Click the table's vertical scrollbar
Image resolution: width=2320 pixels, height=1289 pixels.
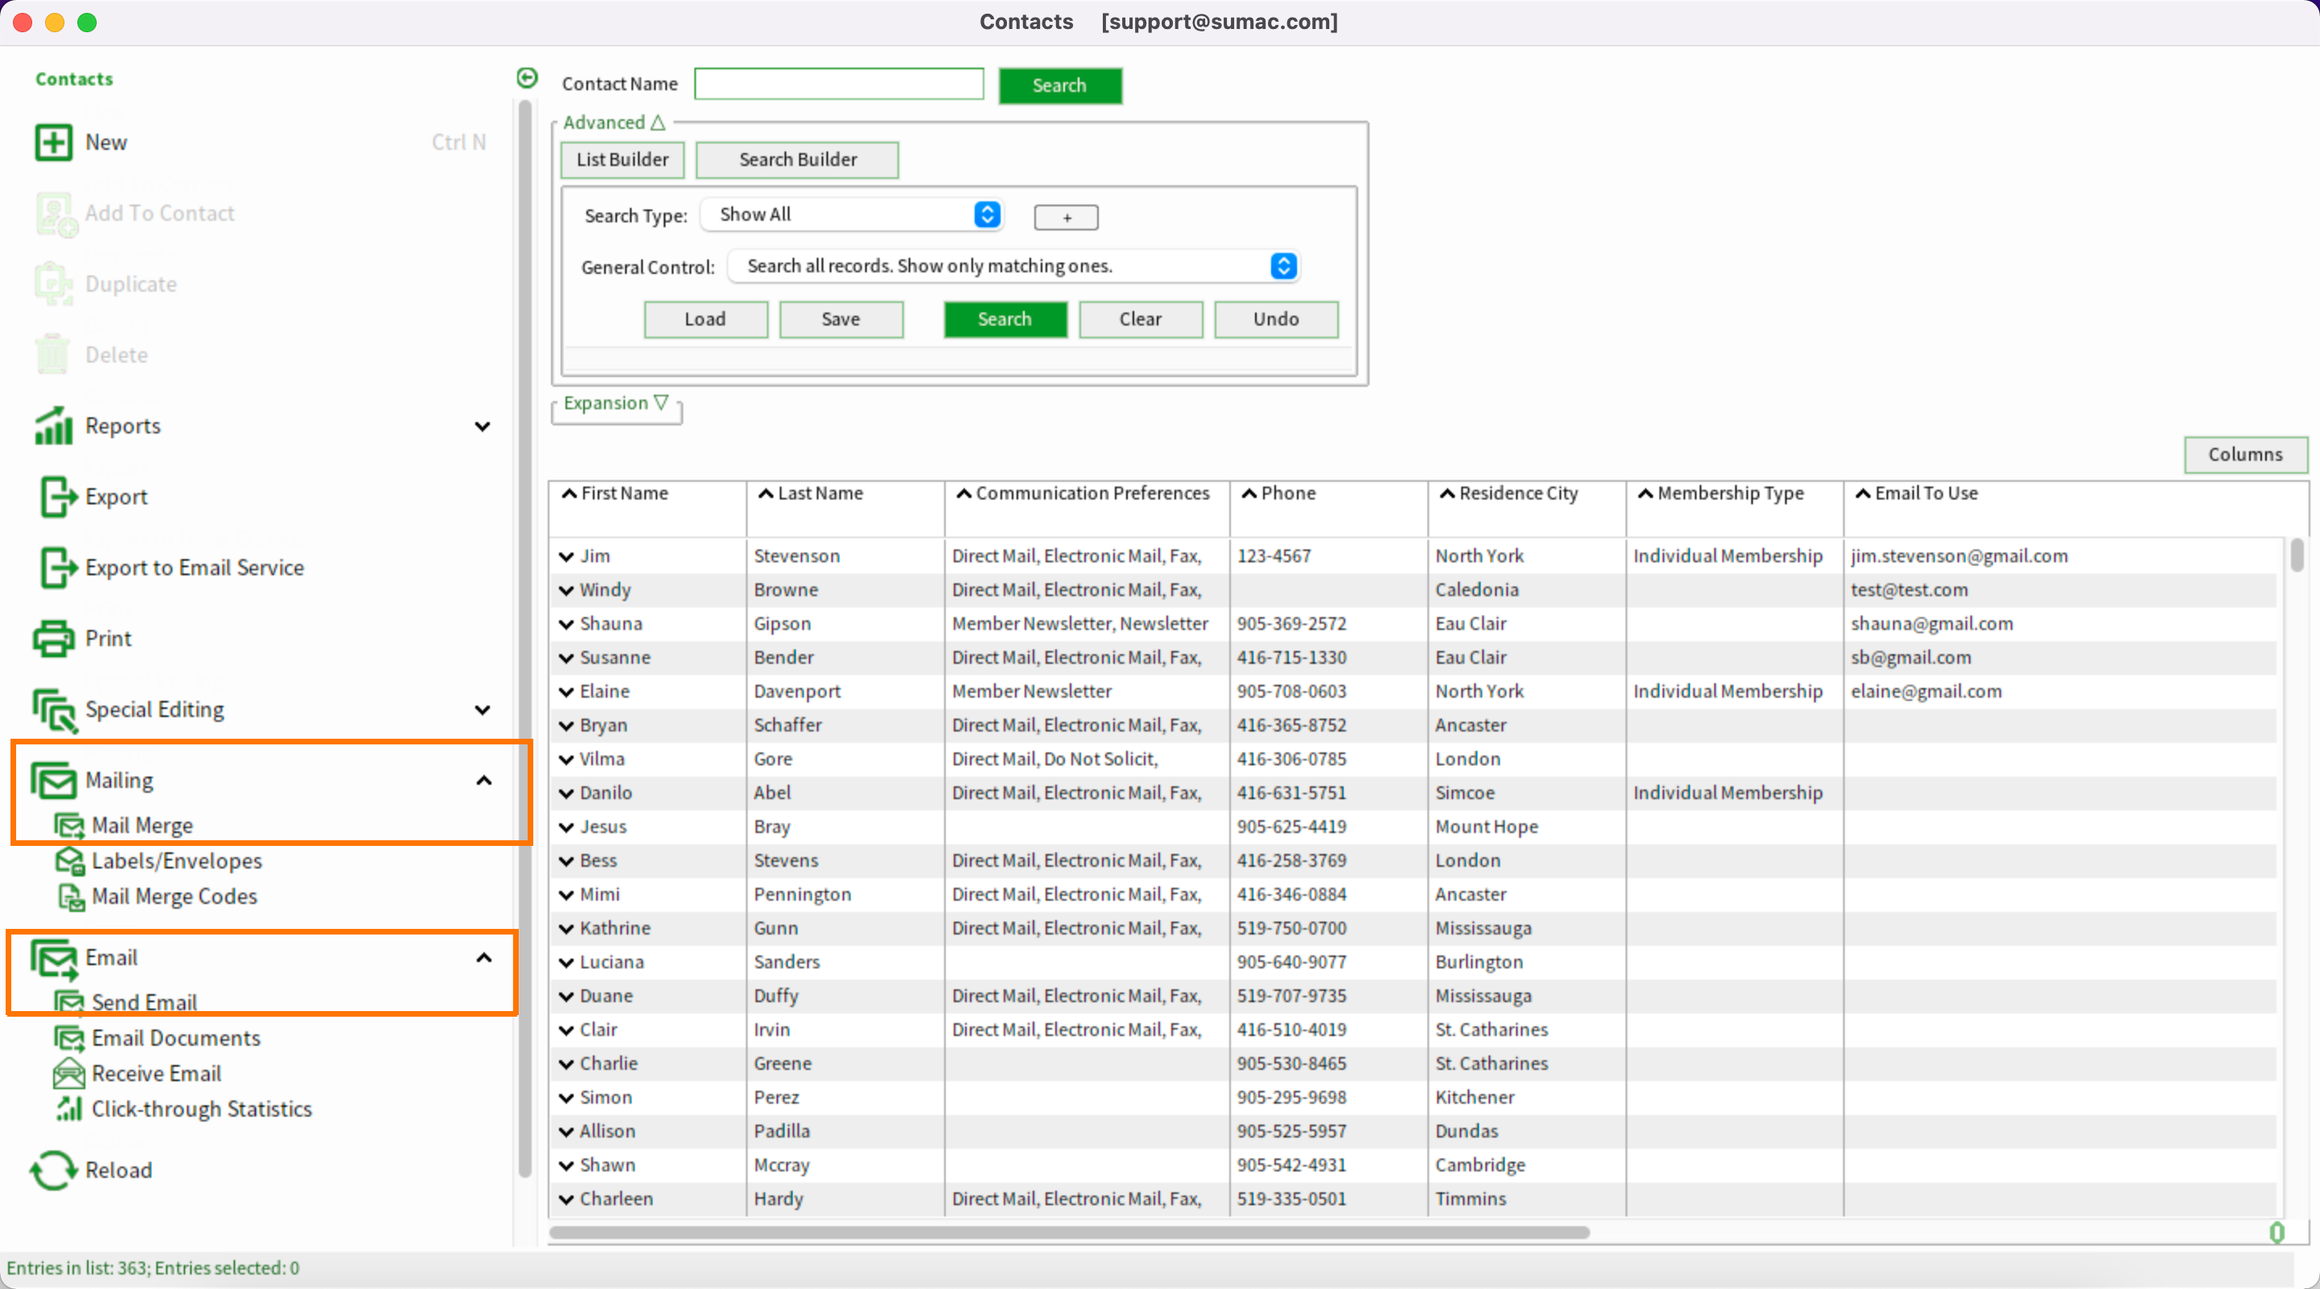click(2297, 554)
